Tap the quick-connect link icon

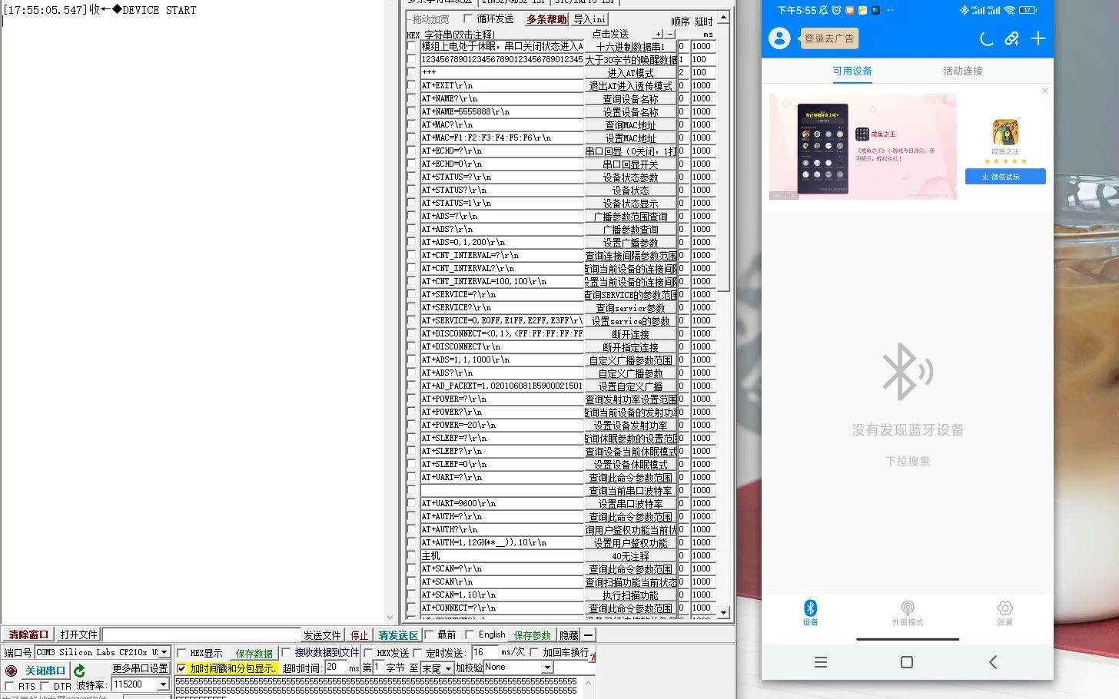point(1012,38)
